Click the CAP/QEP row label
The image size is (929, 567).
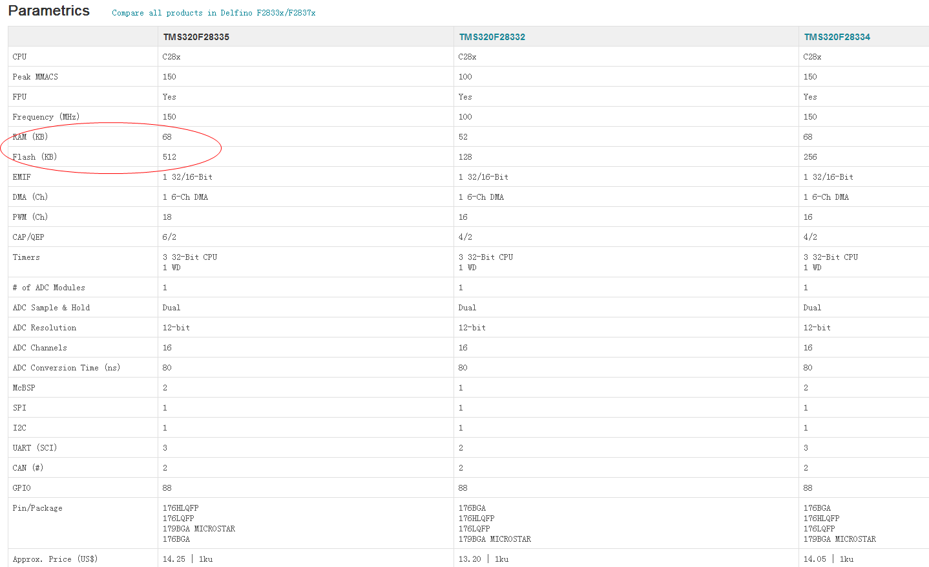click(x=28, y=237)
